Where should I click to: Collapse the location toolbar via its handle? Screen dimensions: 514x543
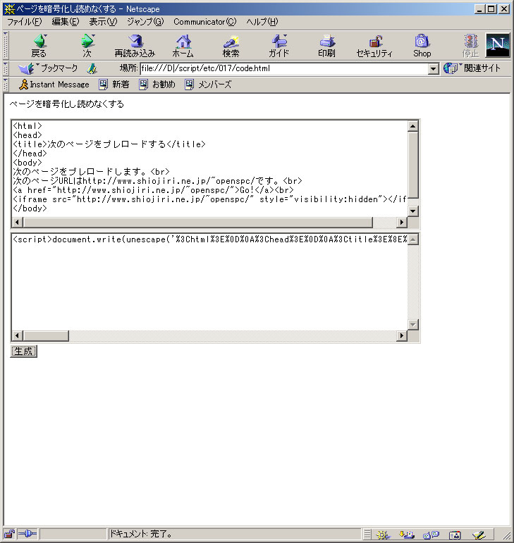(6, 68)
